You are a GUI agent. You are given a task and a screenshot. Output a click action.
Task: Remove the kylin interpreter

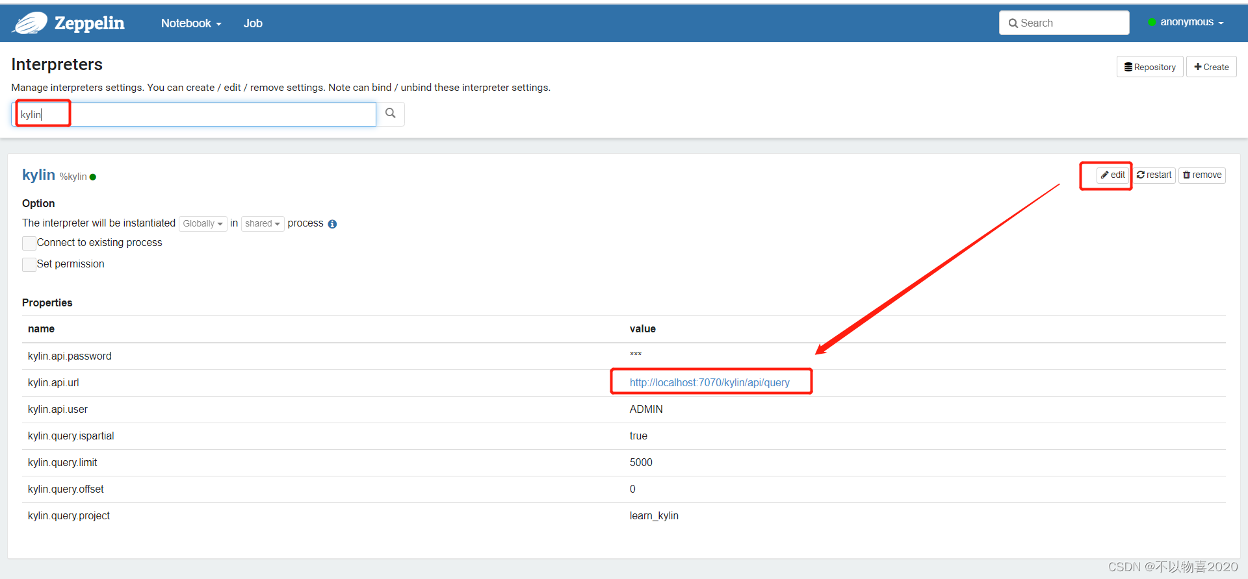pyautogui.click(x=1202, y=175)
